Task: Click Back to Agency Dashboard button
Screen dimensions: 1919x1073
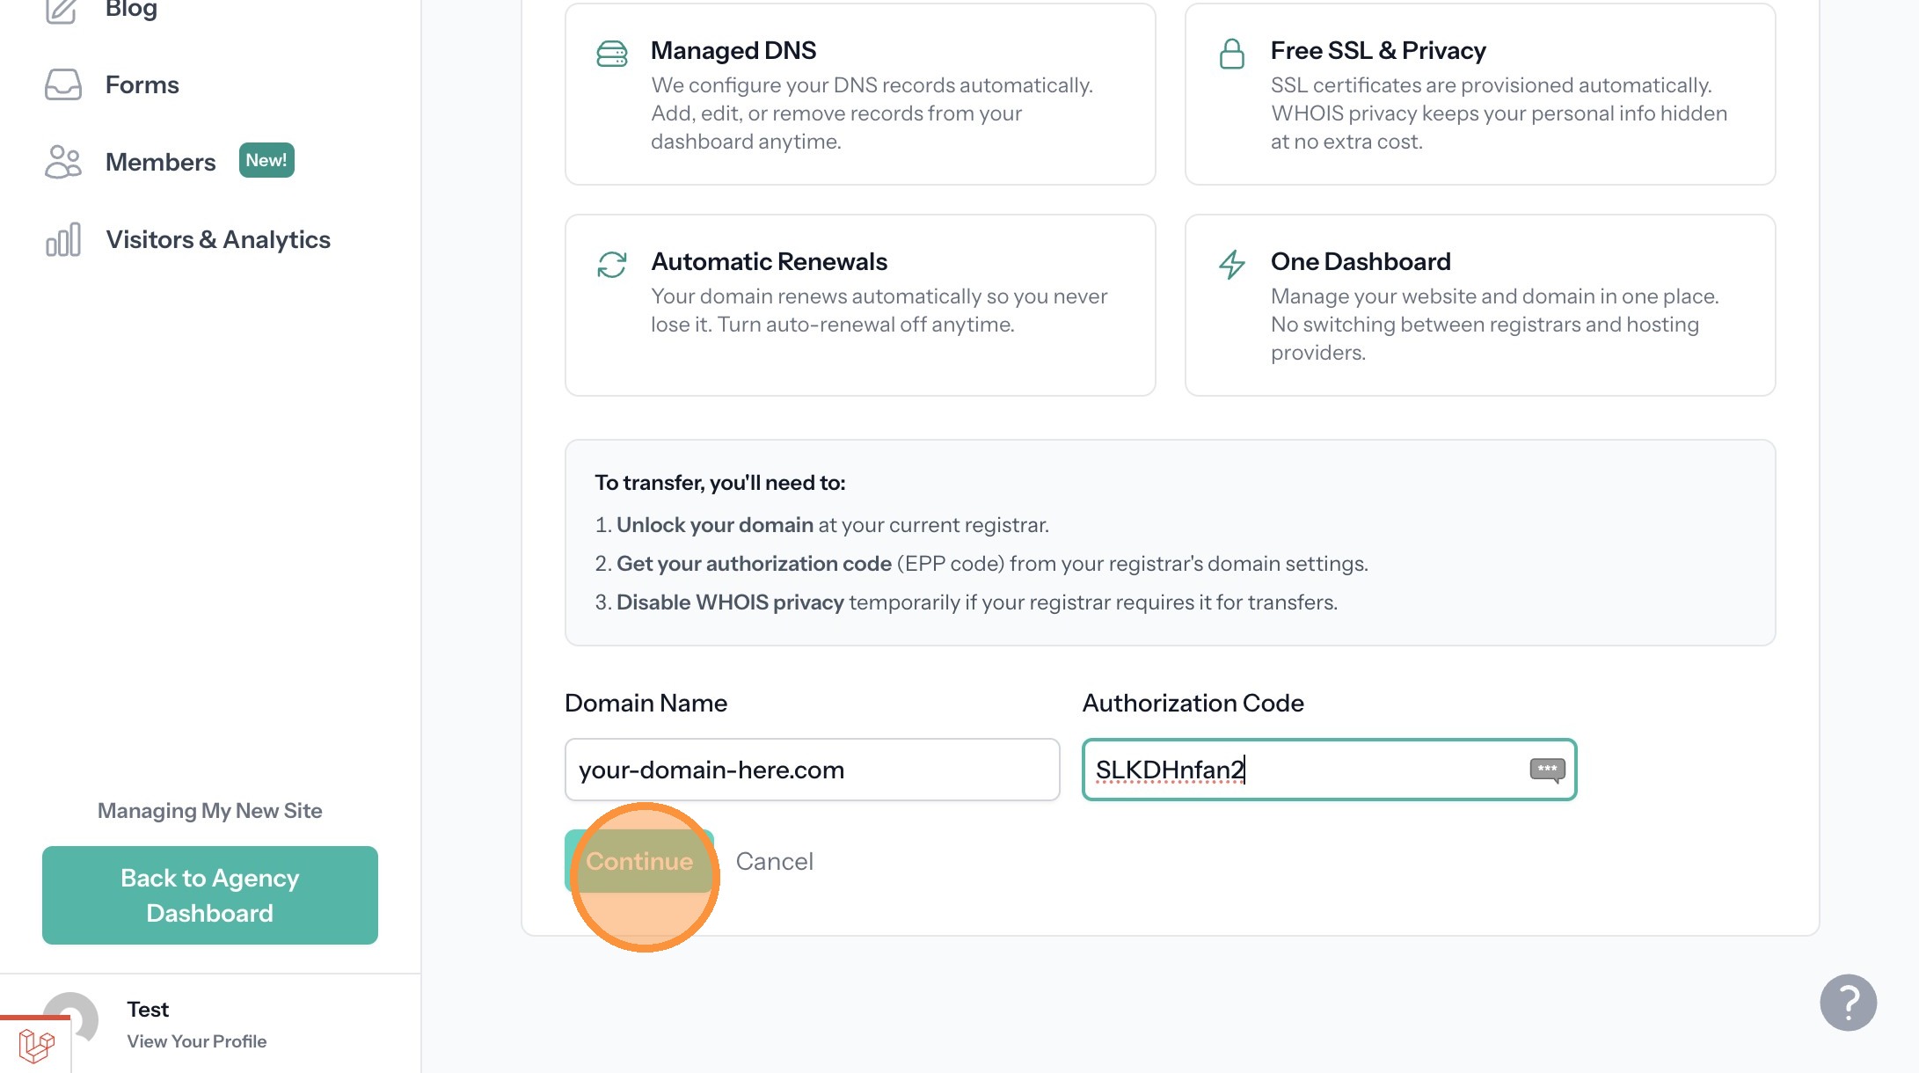Action: pos(210,895)
